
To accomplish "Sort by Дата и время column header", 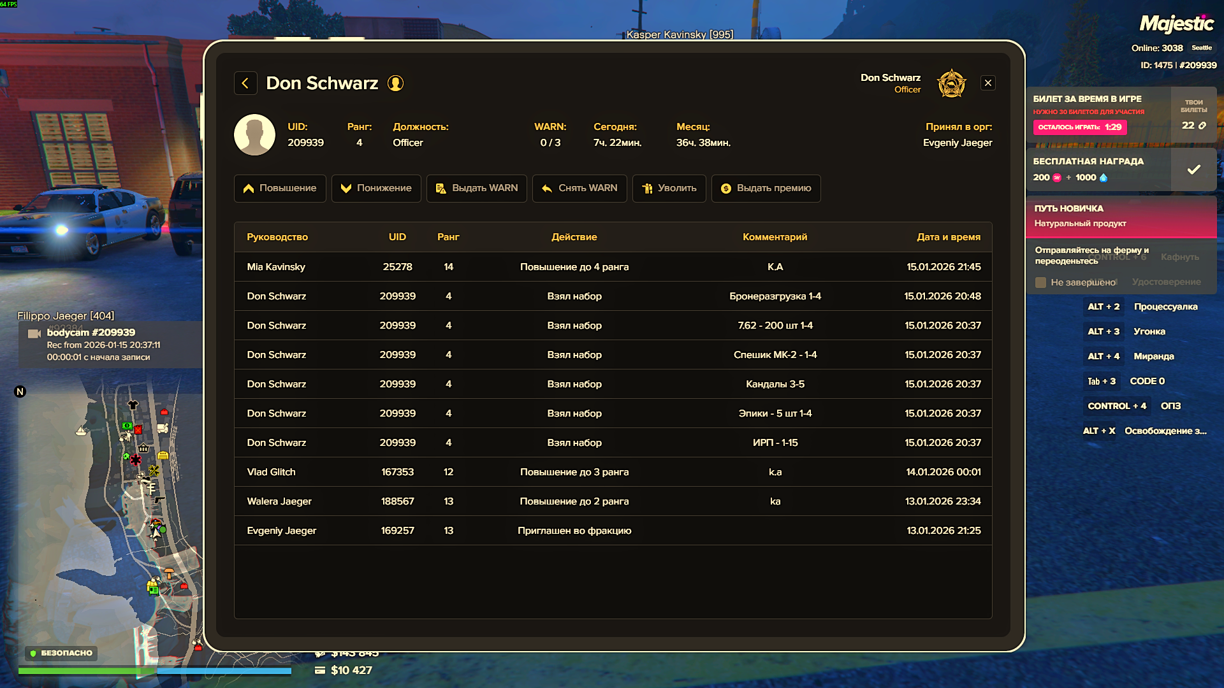I will (x=948, y=237).
